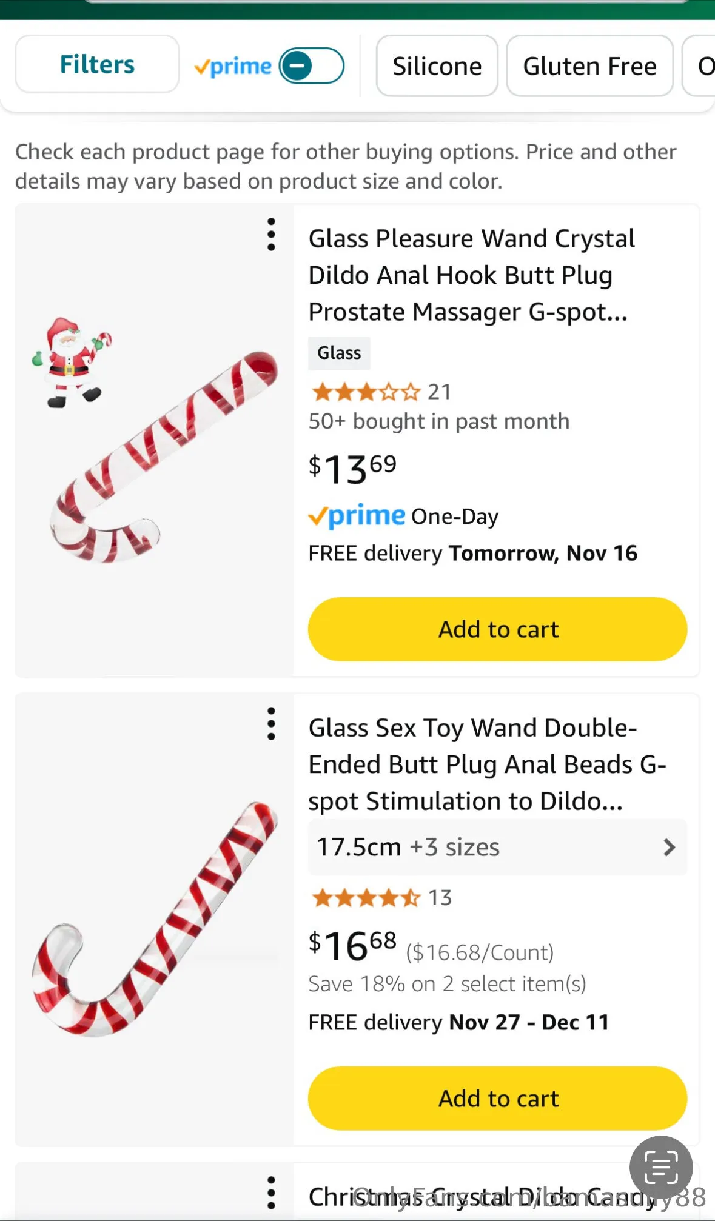Expand the 17.5cm +3 sizes selector
The height and width of the screenshot is (1221, 715).
click(497, 847)
